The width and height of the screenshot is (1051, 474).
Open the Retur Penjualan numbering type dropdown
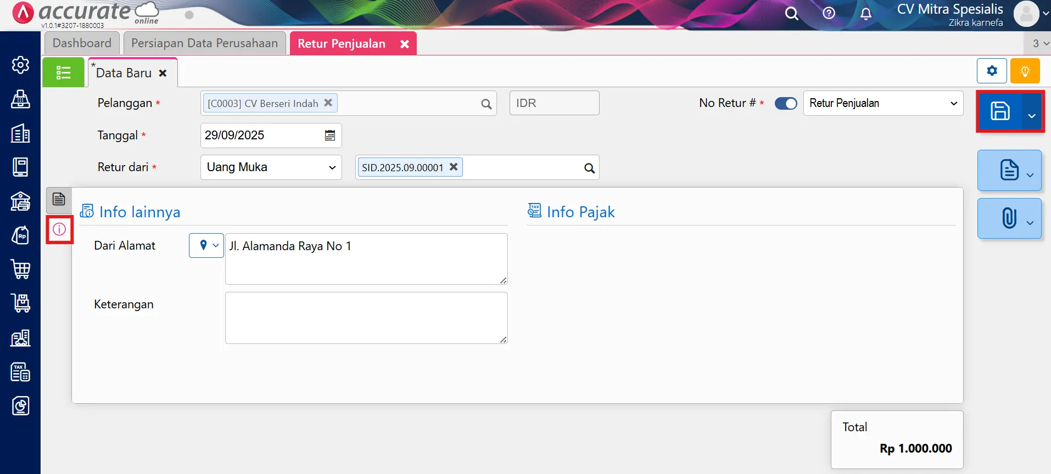882,103
